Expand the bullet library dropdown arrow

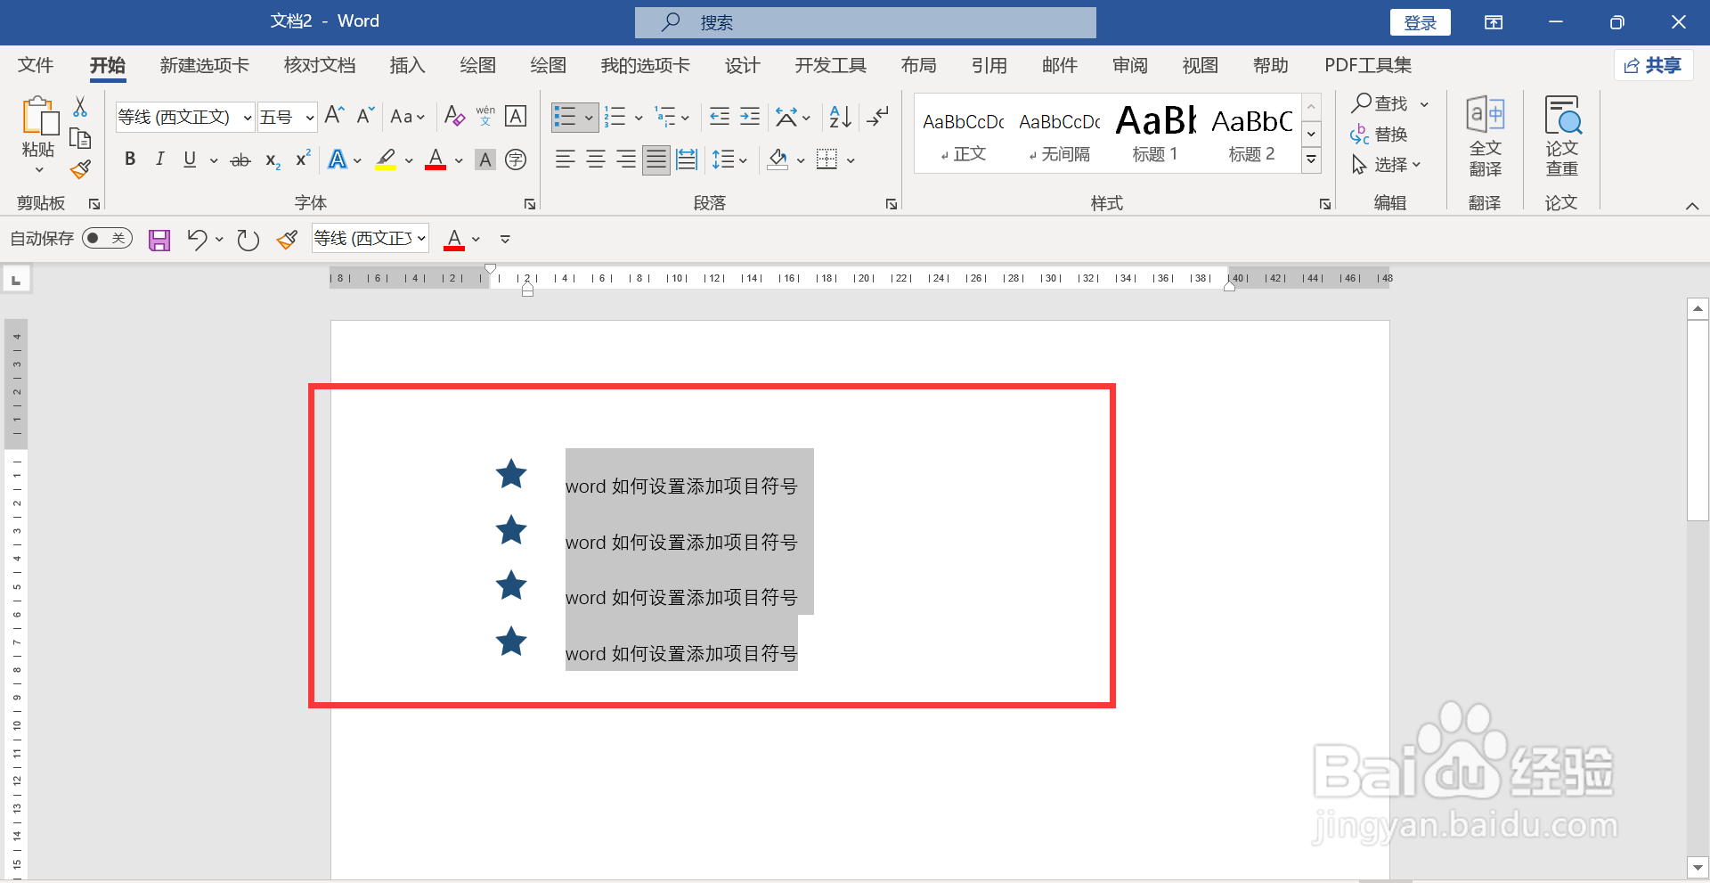click(589, 118)
